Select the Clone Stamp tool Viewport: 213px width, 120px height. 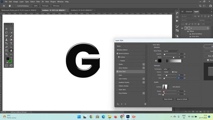pyautogui.click(x=6, y=40)
